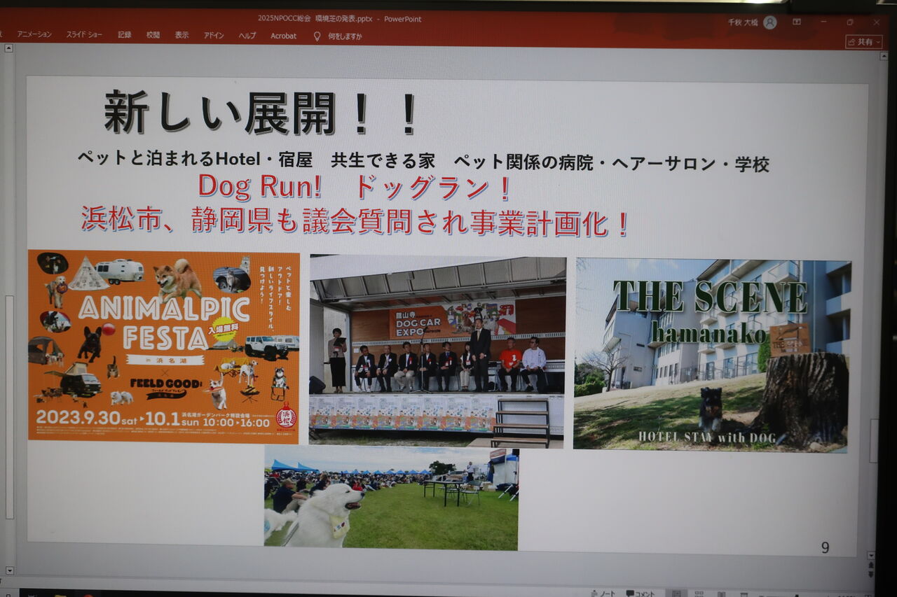Click the user account avatar icon

(x=770, y=22)
